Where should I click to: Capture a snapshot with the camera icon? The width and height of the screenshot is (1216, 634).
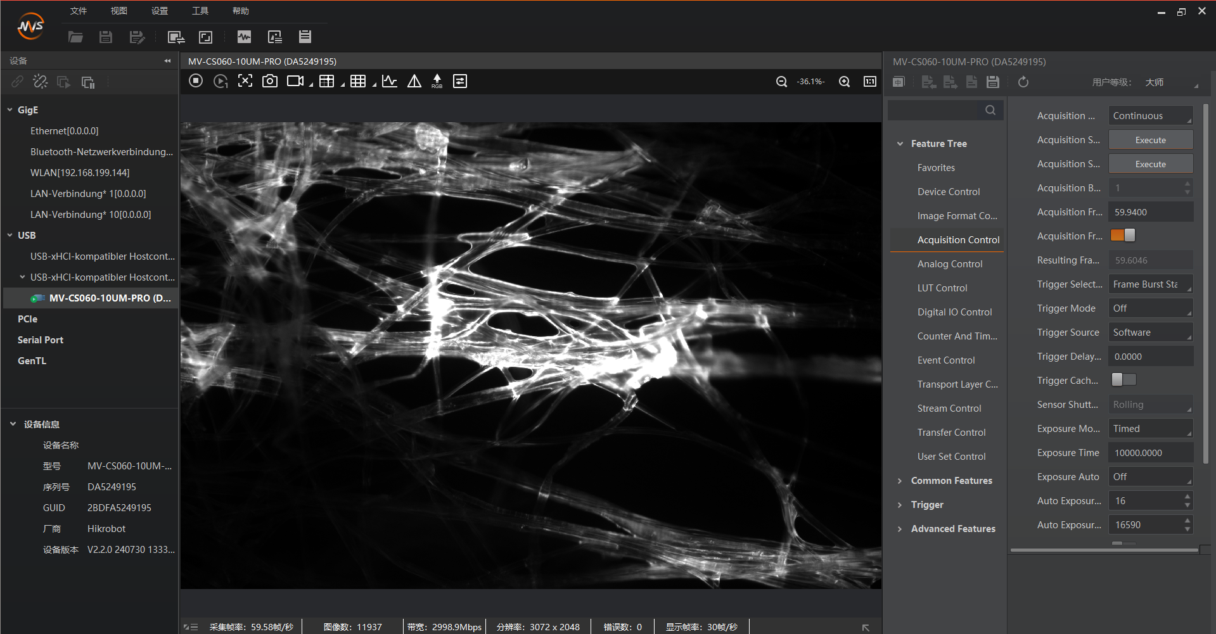click(270, 81)
